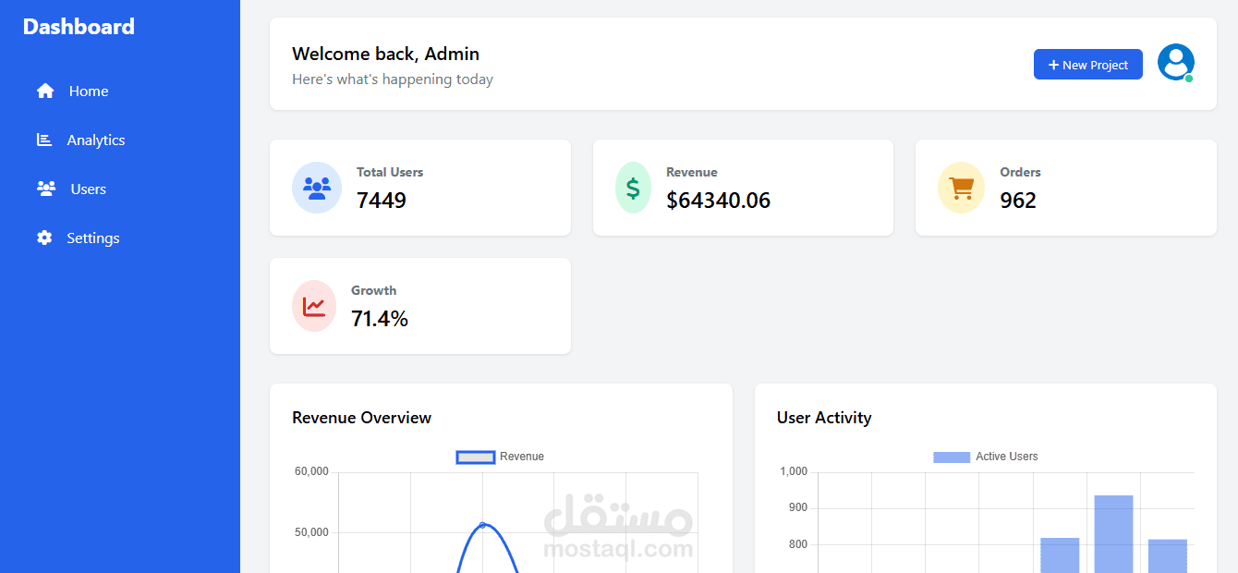Toggle the Active Users legend entry
Screen dimensions: 1238x573
click(x=985, y=456)
